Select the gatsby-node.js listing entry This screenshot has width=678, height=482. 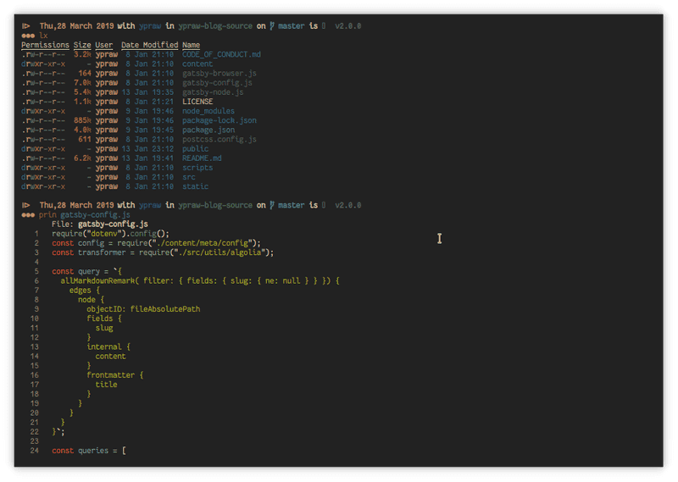[x=213, y=92]
